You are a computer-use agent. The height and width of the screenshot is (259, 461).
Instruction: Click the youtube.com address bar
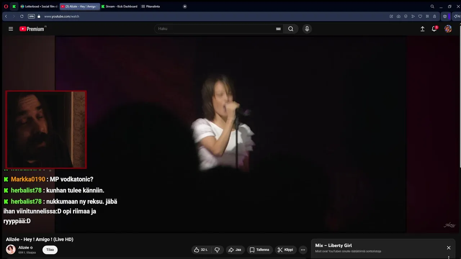point(62,16)
